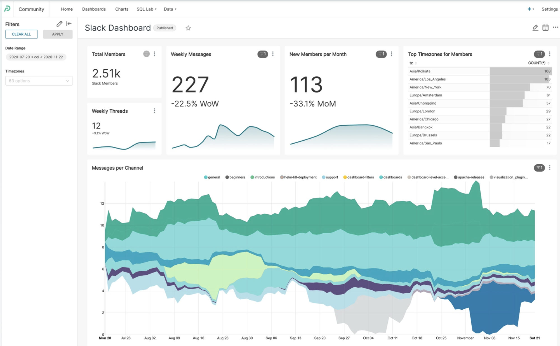
Task: Favorite the Slack Dashboard with star
Action: [188, 28]
